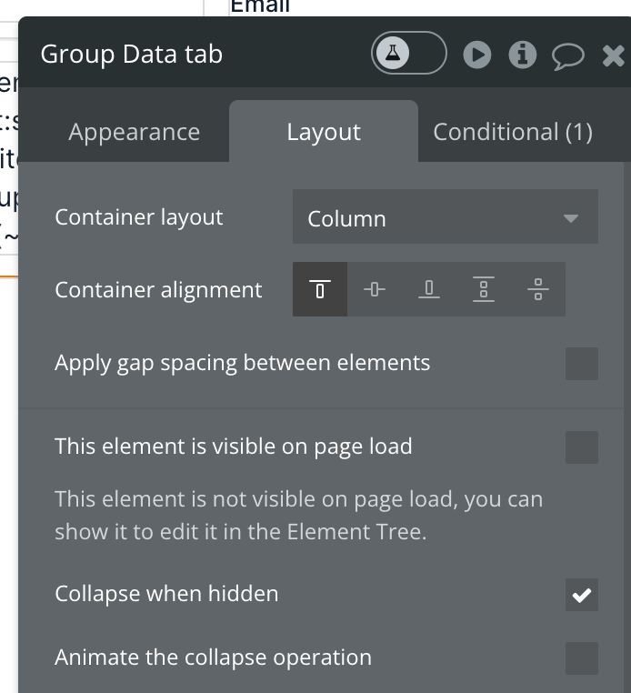Open the Container layout dropdown
The image size is (631, 693).
(445, 218)
